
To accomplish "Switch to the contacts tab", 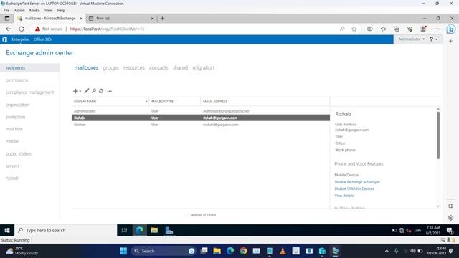I will 158,67.
